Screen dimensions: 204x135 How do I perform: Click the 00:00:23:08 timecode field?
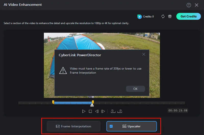click(178, 111)
